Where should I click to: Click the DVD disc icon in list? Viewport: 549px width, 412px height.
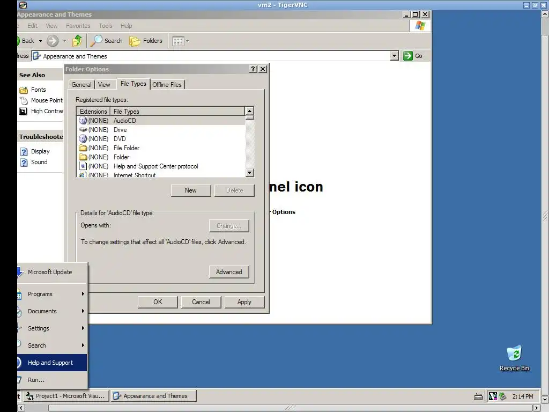83,139
